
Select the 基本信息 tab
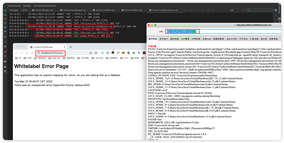pyautogui.click(x=153, y=39)
